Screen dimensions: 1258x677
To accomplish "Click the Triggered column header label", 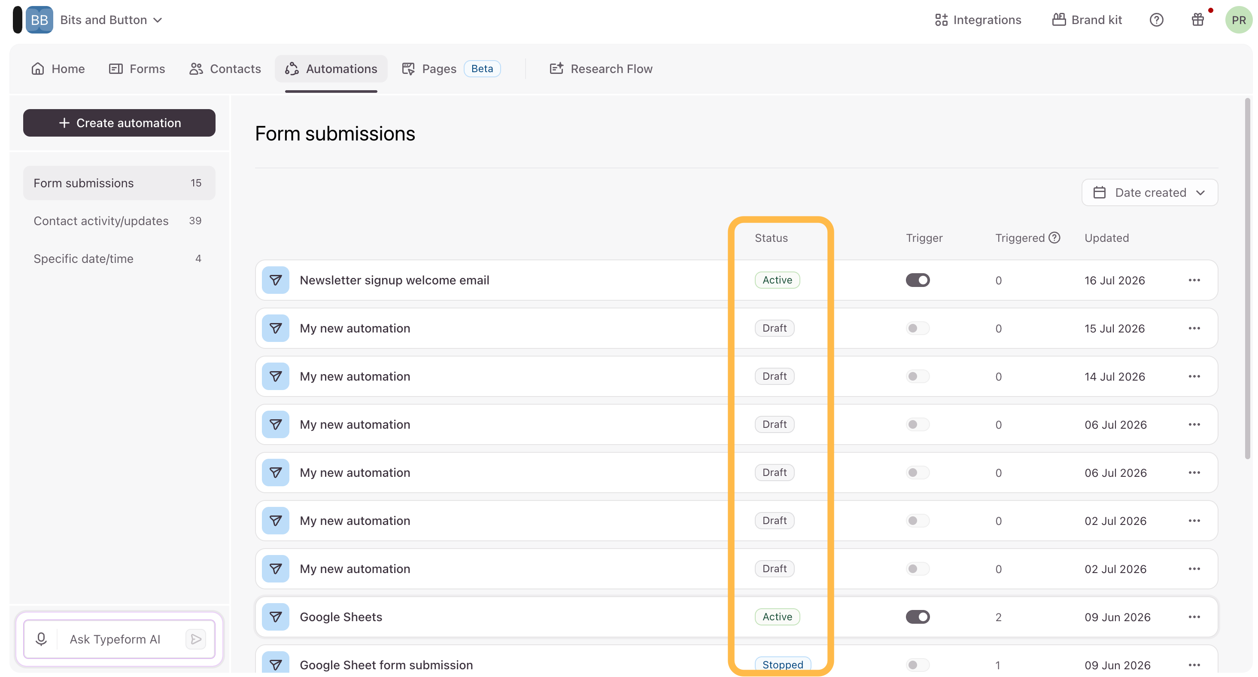I will [x=1020, y=238].
